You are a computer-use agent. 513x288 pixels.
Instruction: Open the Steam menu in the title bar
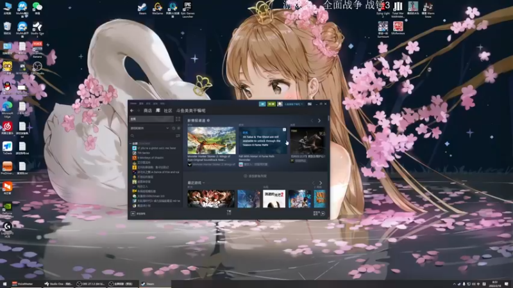133,104
